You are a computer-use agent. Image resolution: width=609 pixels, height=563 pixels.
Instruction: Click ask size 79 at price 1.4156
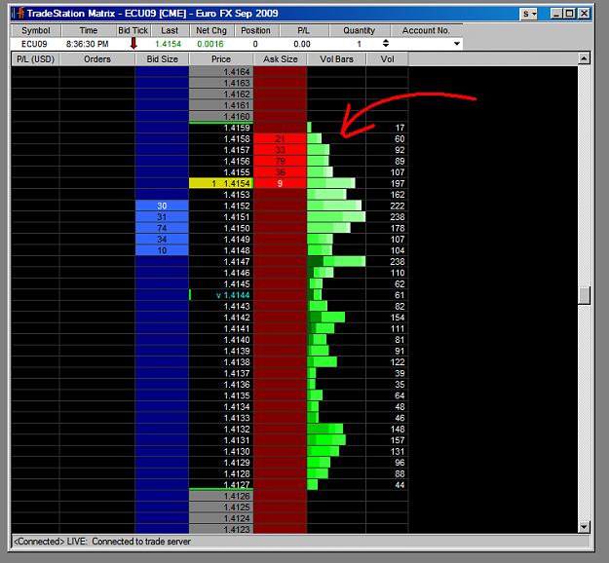tap(280, 161)
